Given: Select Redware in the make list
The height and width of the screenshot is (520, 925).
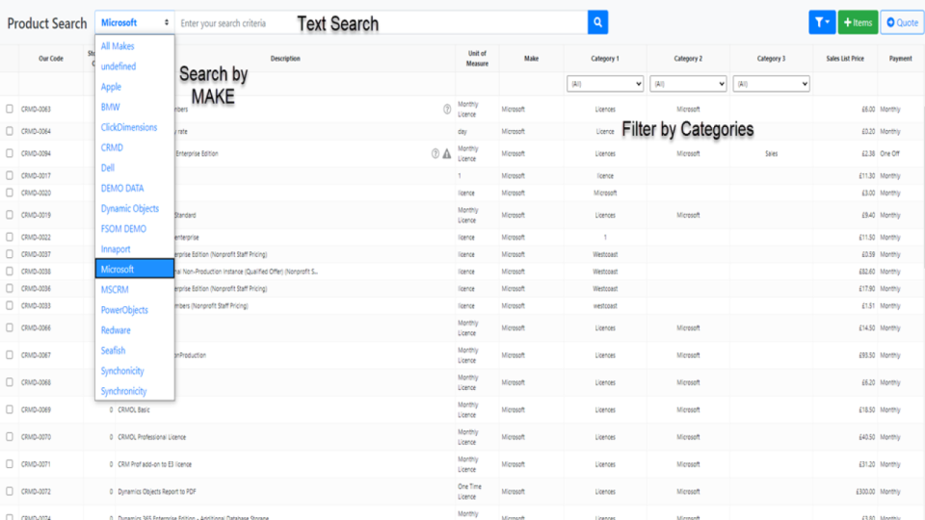Looking at the screenshot, I should click(x=116, y=330).
